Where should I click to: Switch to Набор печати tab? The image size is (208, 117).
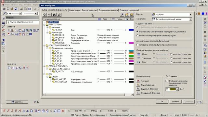tap(75, 10)
